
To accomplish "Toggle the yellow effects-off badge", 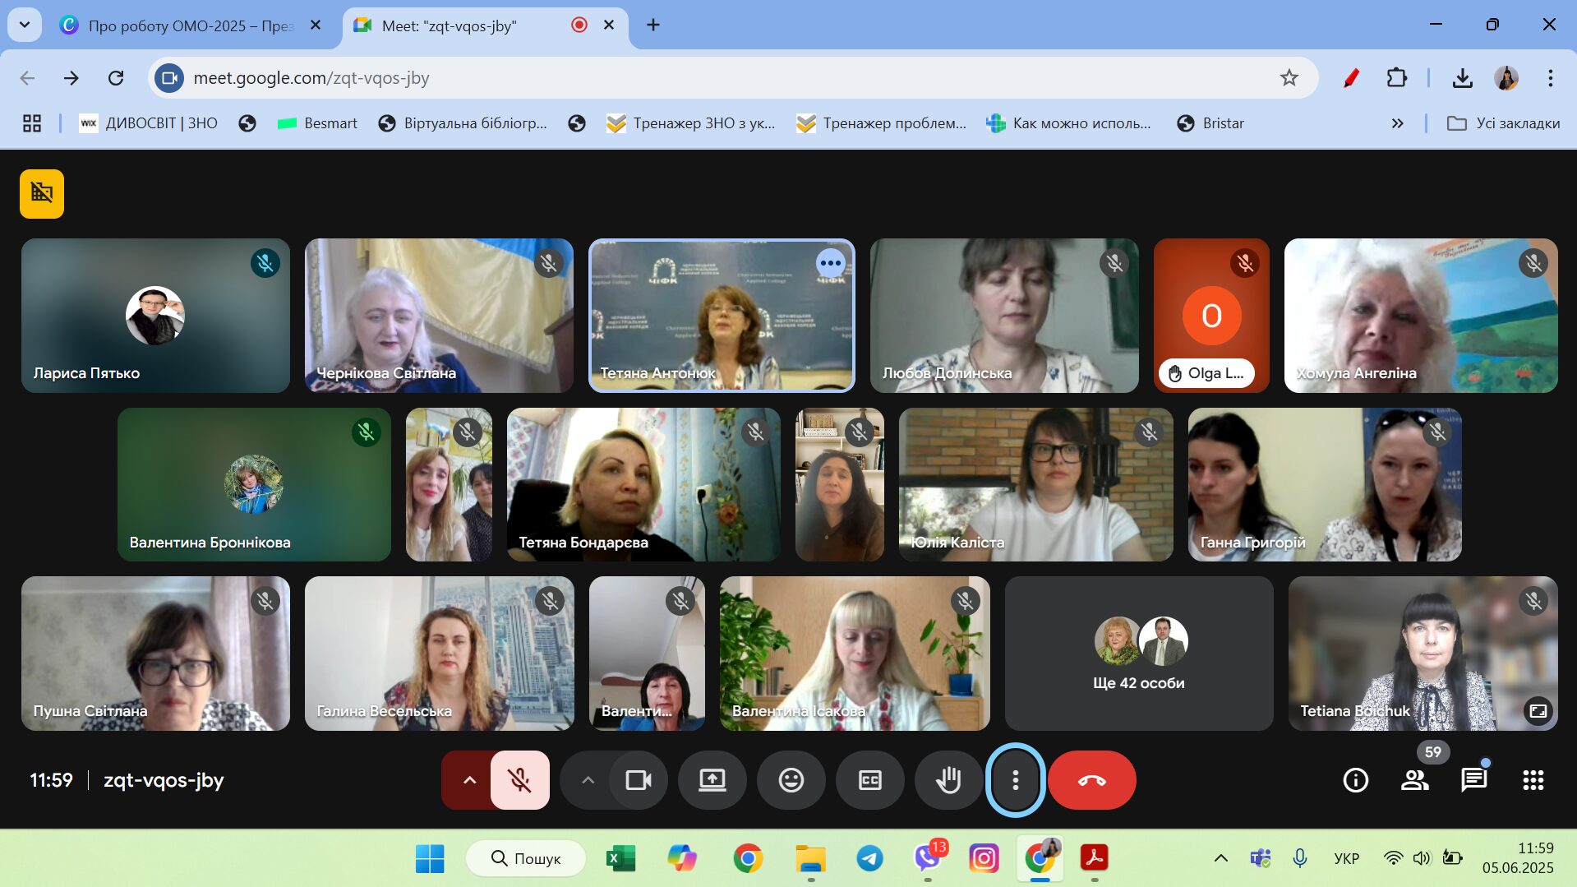I will pos(42,194).
